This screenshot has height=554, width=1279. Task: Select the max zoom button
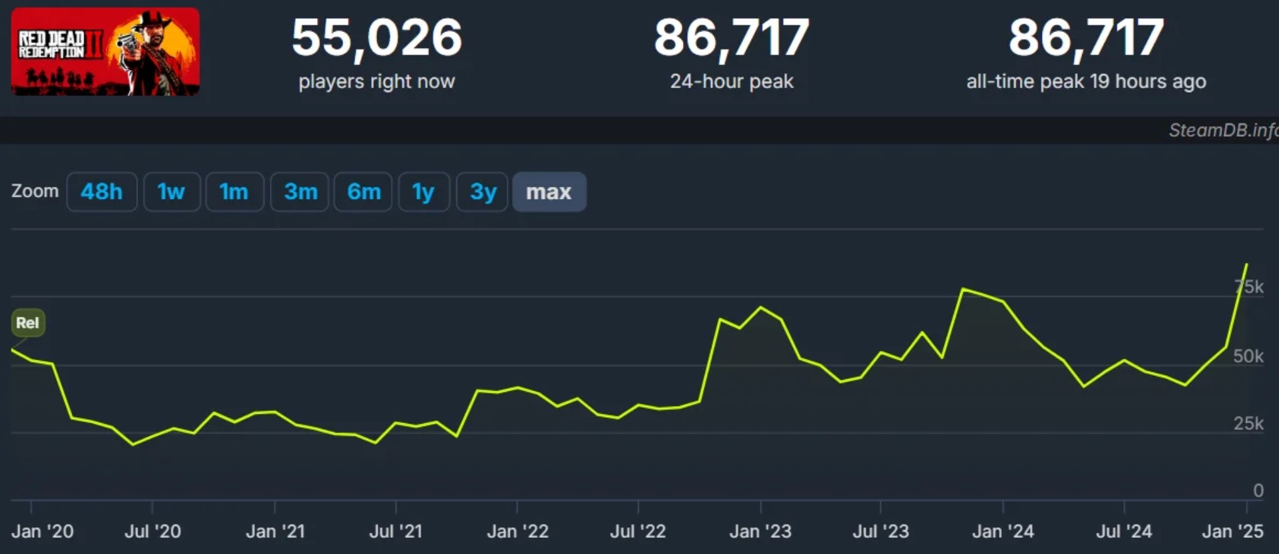549,192
